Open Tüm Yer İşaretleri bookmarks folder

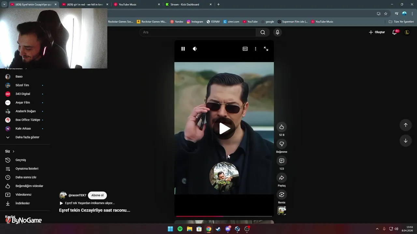[x=401, y=22]
